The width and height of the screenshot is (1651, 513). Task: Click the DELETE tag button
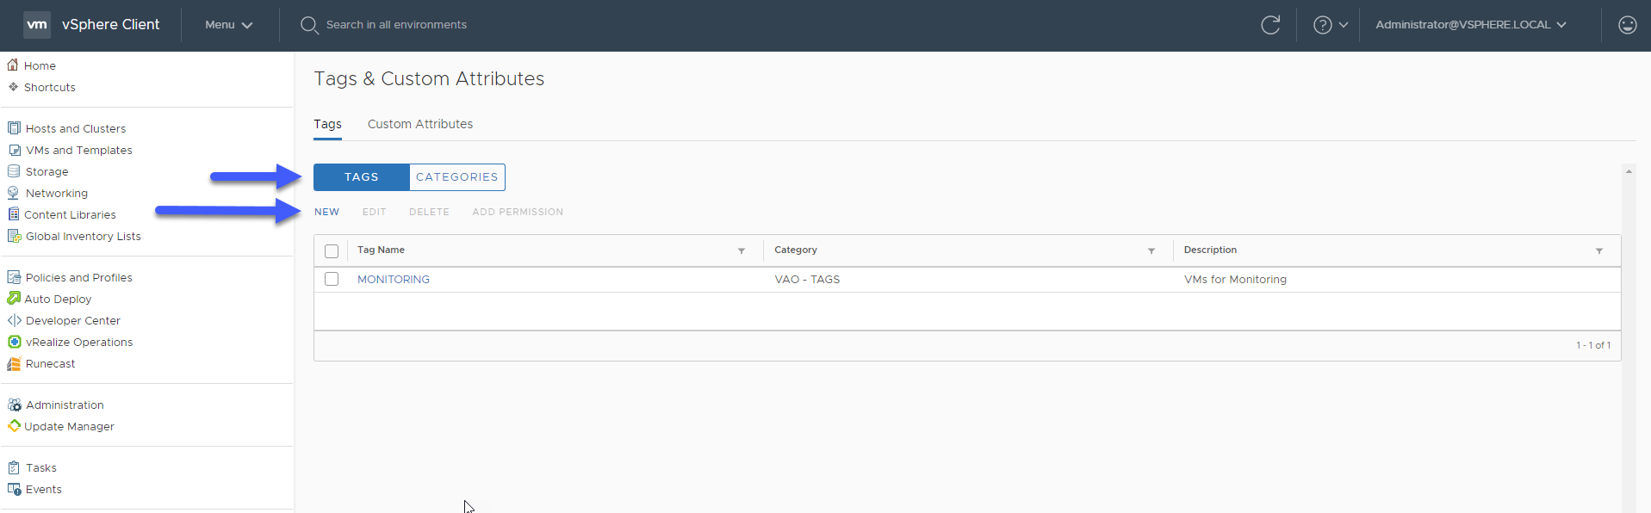coord(429,212)
